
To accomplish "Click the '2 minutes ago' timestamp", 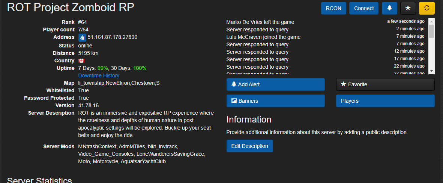I will (x=410, y=29).
